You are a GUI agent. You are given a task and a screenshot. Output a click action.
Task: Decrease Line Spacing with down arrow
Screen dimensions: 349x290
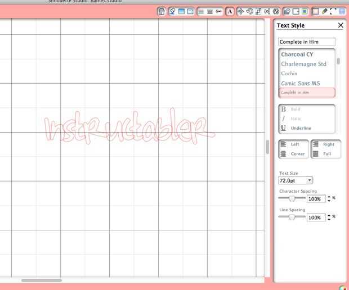click(329, 219)
